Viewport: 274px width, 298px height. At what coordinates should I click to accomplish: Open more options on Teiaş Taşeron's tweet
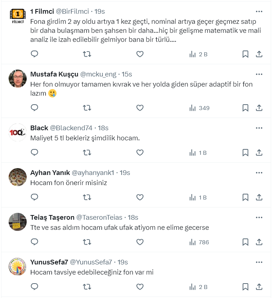click(x=259, y=218)
